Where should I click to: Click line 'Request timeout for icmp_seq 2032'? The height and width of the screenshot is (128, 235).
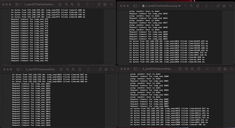(x=31, y=84)
